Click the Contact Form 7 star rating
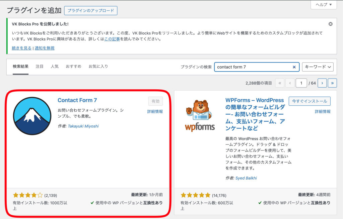This screenshot has width=343, height=219. (x=28, y=195)
